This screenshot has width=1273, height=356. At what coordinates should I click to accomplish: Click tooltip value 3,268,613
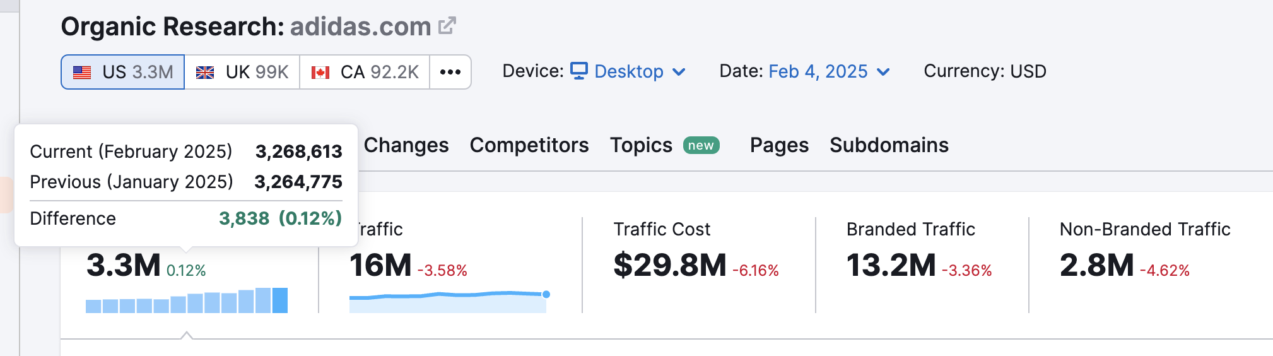tap(299, 151)
